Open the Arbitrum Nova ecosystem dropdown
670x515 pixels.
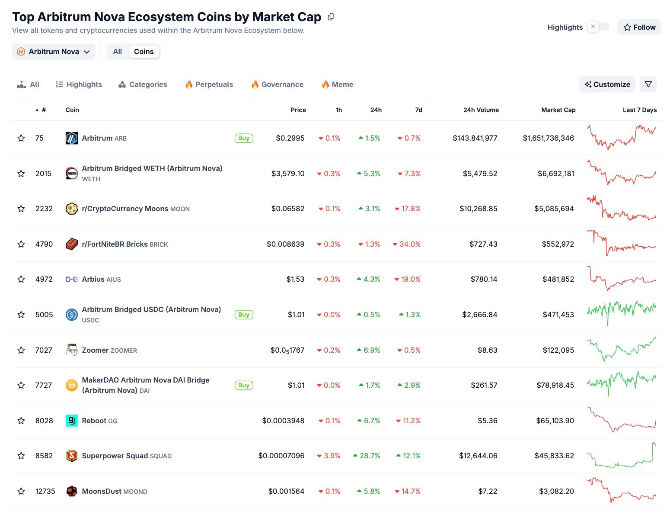(54, 51)
